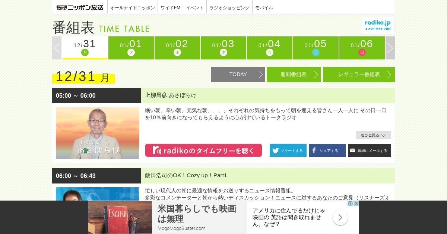Viewport: 447px width, 234px height.
Task: Close the bottom advertisement banner
Action: click(356, 204)
